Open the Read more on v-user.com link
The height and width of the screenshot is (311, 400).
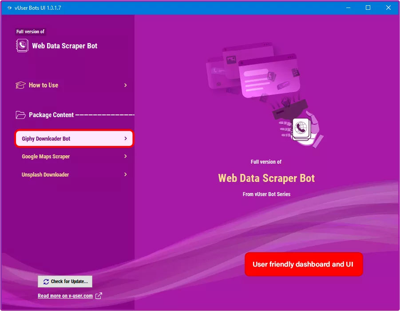click(65, 296)
